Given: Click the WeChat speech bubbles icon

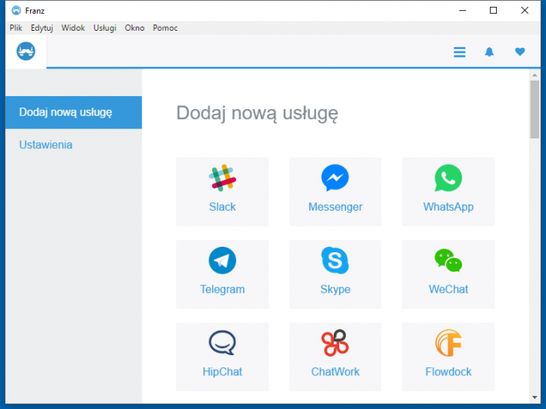Looking at the screenshot, I should 448,261.
